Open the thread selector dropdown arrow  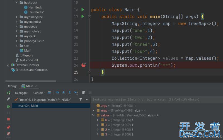point(87,100)
